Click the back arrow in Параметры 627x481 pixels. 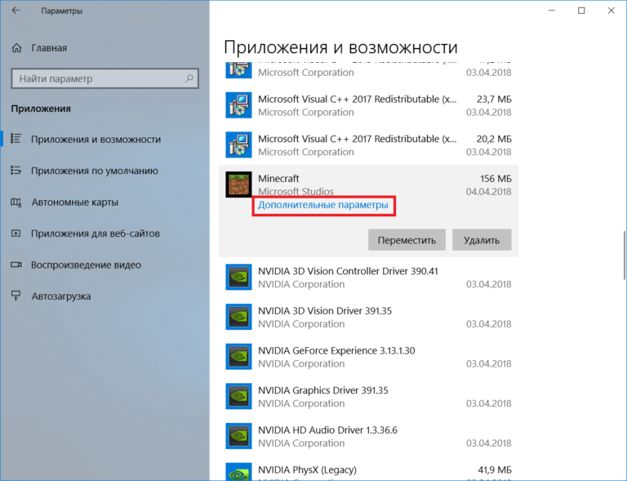[x=16, y=11]
